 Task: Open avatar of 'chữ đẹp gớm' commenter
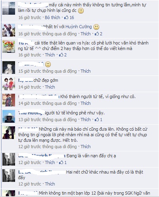click(9, 84)
